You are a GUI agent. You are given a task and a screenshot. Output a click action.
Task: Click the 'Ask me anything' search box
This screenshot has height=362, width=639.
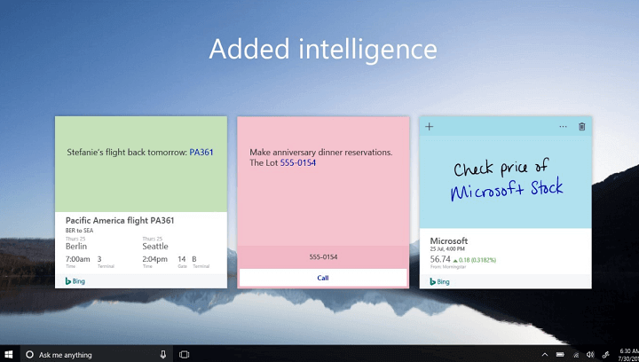tap(97, 355)
